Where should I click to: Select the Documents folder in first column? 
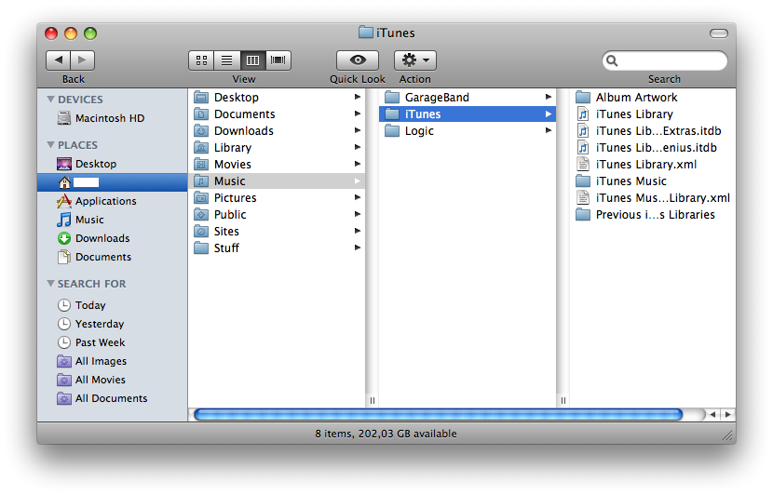pyautogui.click(x=277, y=114)
